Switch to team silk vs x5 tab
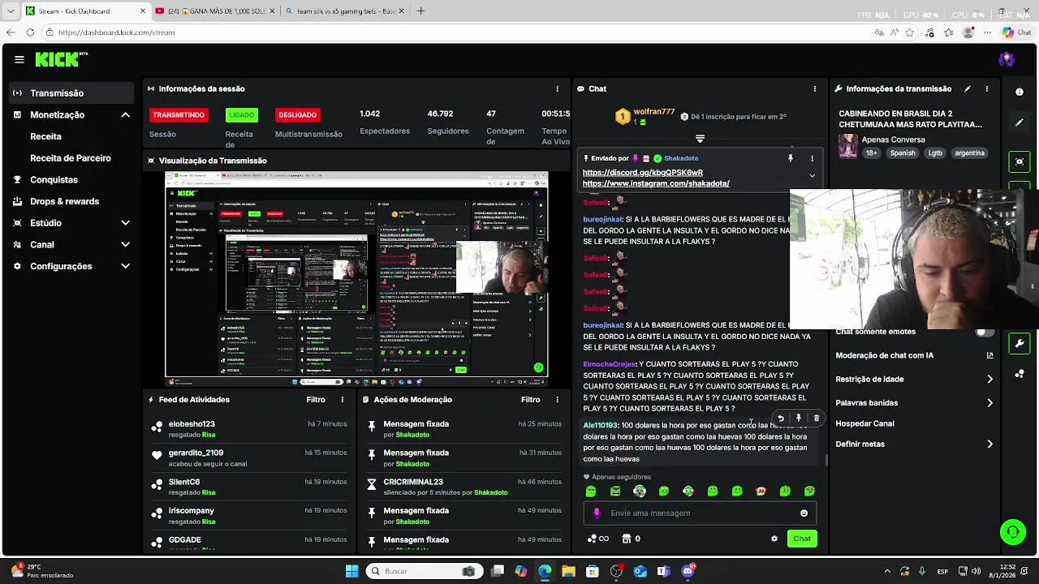 [345, 11]
